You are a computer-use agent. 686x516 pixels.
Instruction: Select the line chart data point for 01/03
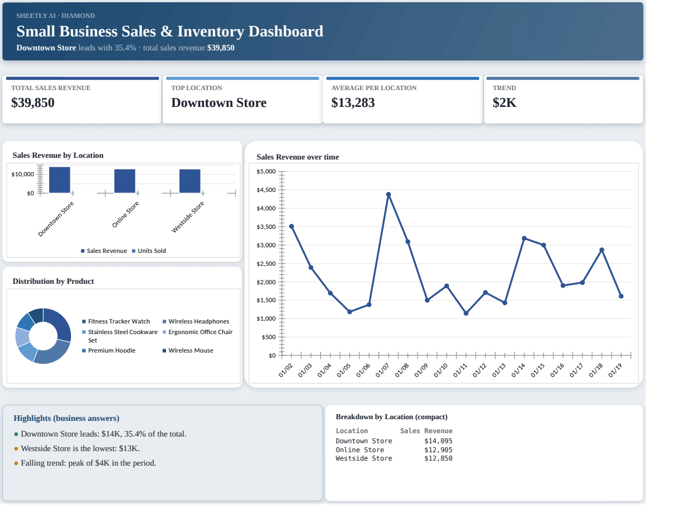(311, 268)
